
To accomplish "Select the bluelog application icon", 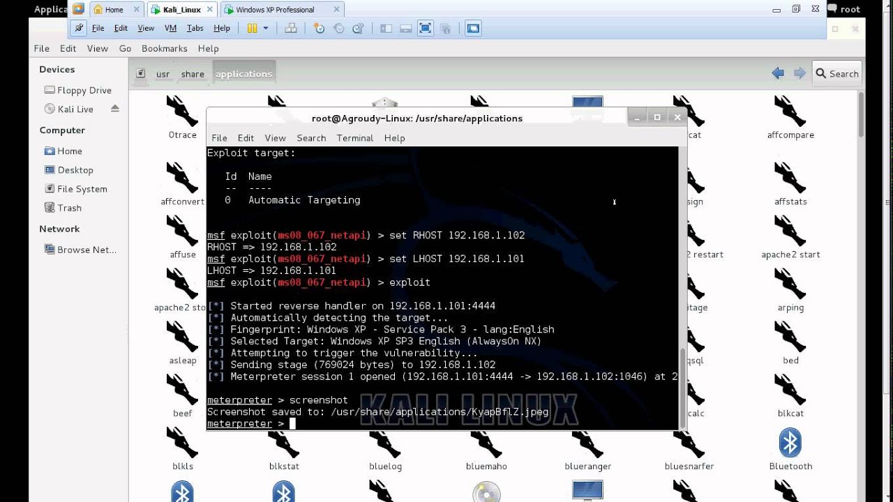I will pyautogui.click(x=385, y=443).
